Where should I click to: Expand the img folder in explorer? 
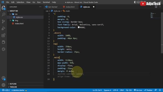[x=10, y=20]
